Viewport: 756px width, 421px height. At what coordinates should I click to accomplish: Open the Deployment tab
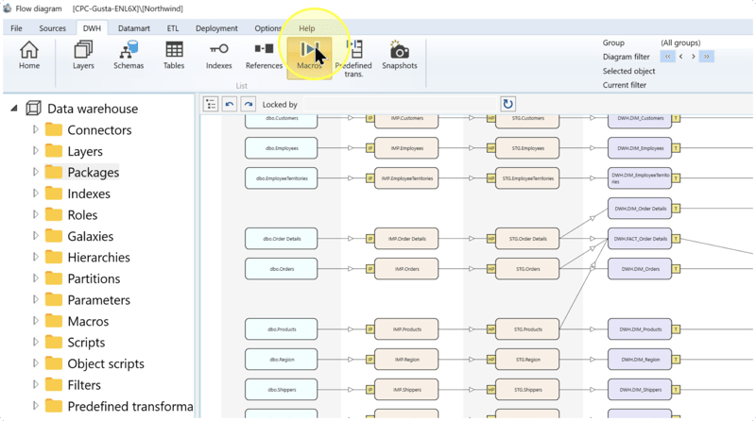pyautogui.click(x=216, y=28)
